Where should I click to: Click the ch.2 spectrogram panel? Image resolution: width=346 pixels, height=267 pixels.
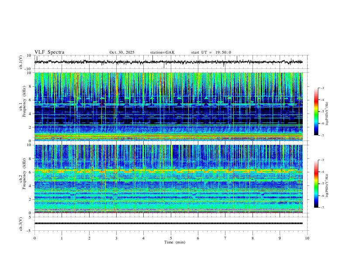pyautogui.click(x=168, y=179)
